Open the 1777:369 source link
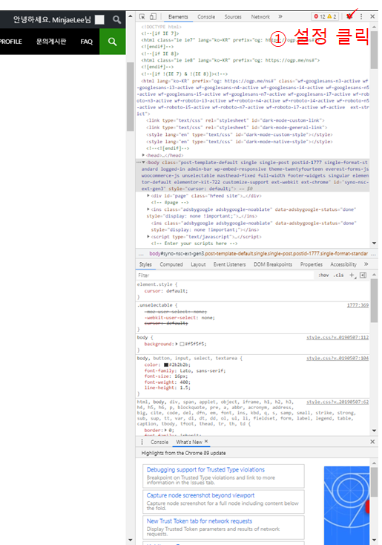 pos(358,305)
